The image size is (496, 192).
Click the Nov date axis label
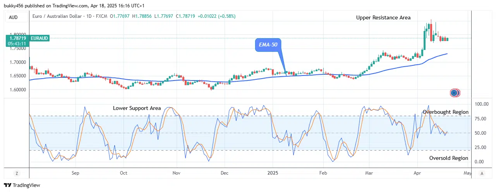coord(176,173)
